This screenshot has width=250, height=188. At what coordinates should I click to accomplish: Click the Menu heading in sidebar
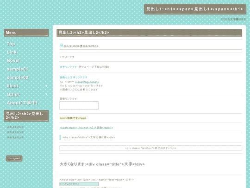(26, 33)
